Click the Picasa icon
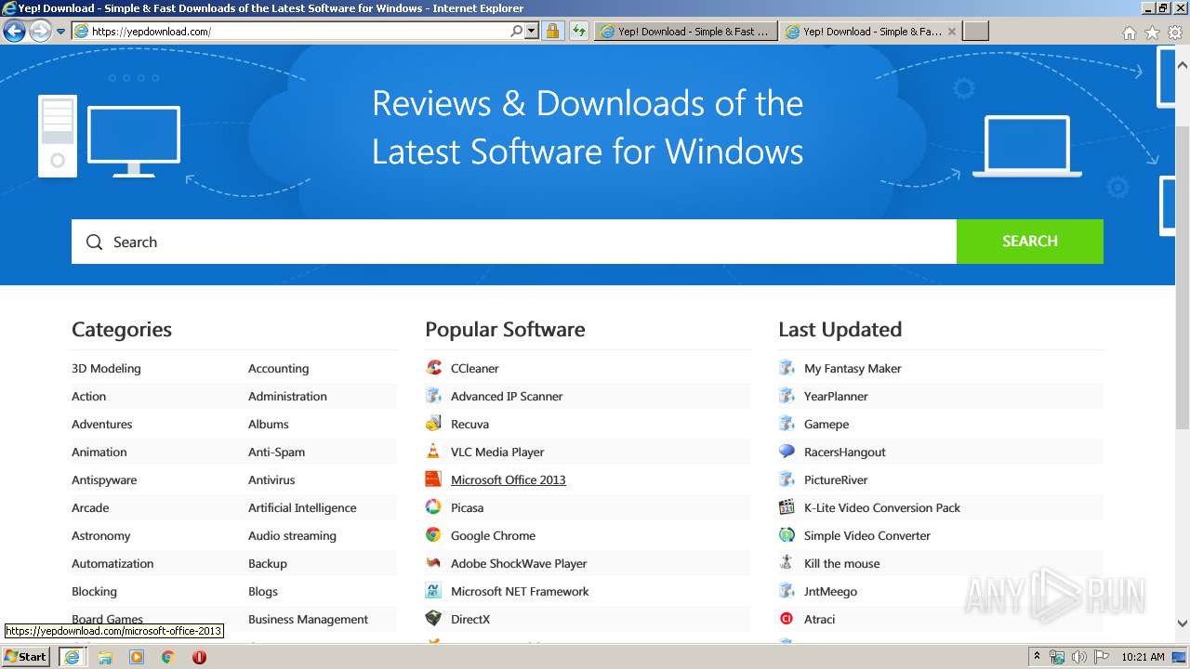Screen dimensions: 1190x669 pyautogui.click(x=433, y=507)
